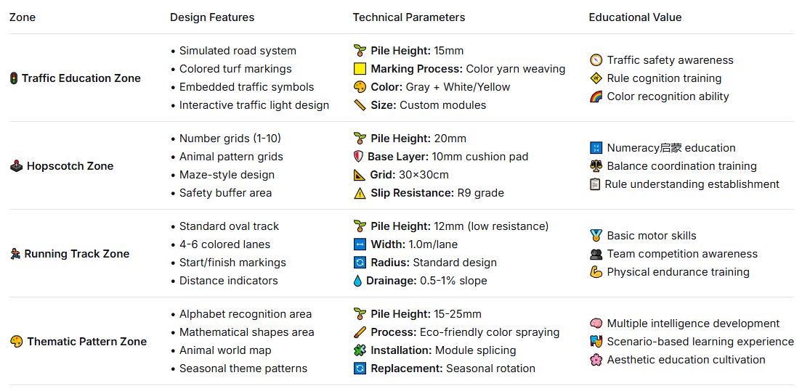Click the traffic light icon beside Traffic Education Zone
The width and height of the screenshot is (802, 391).
pos(14,78)
